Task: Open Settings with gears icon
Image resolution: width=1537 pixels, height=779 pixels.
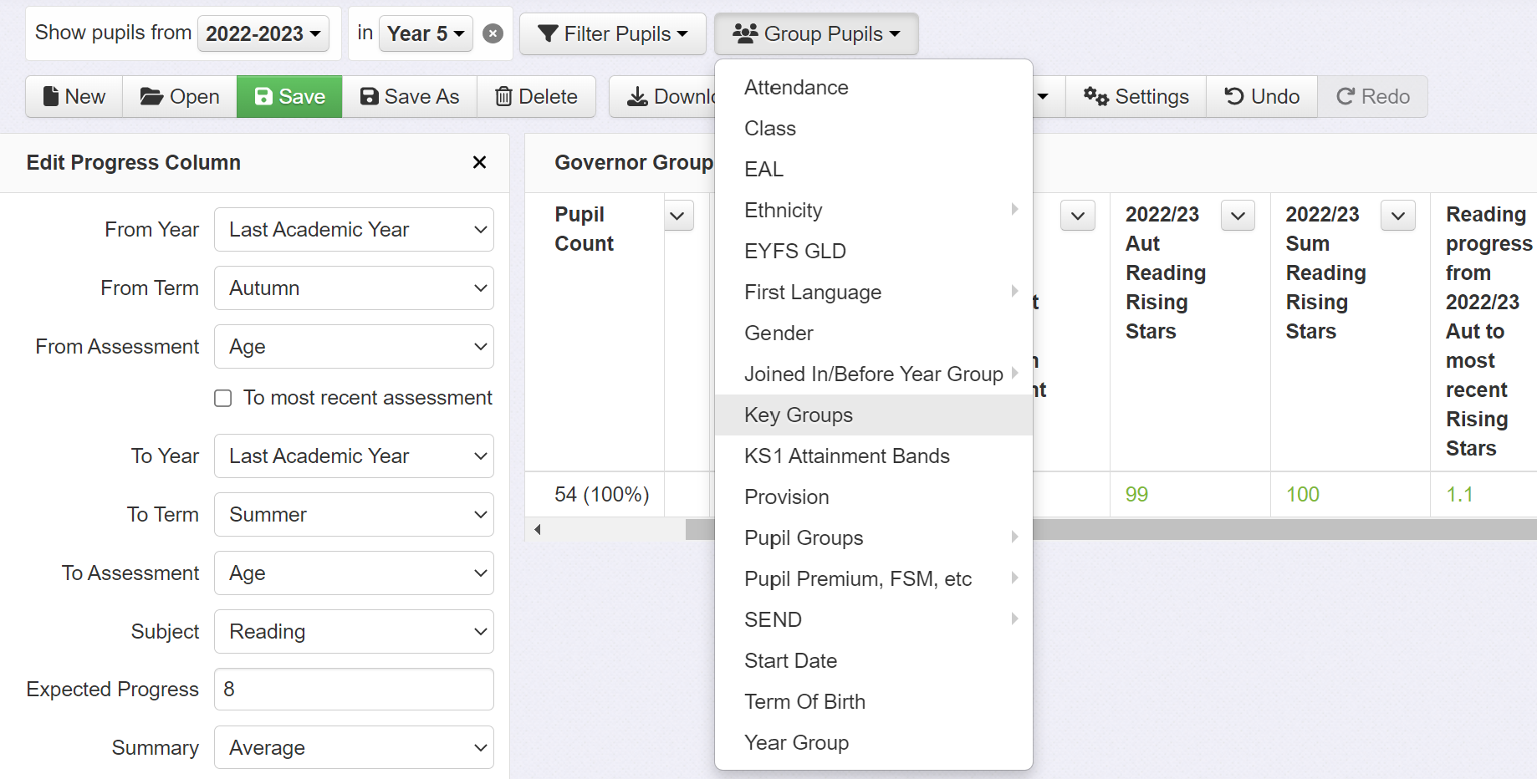Action: point(1136,97)
